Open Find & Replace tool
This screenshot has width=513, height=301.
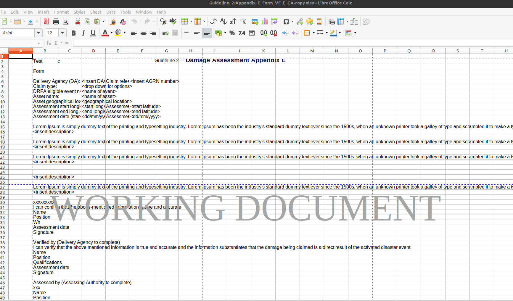[163, 21]
